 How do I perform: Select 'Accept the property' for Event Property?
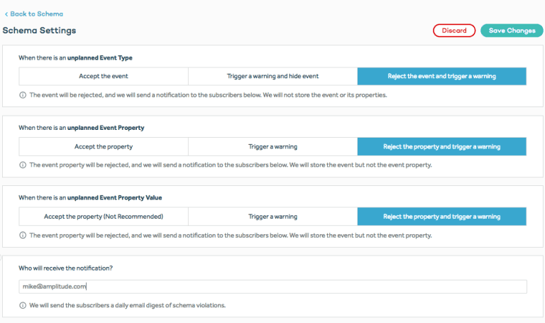104,146
